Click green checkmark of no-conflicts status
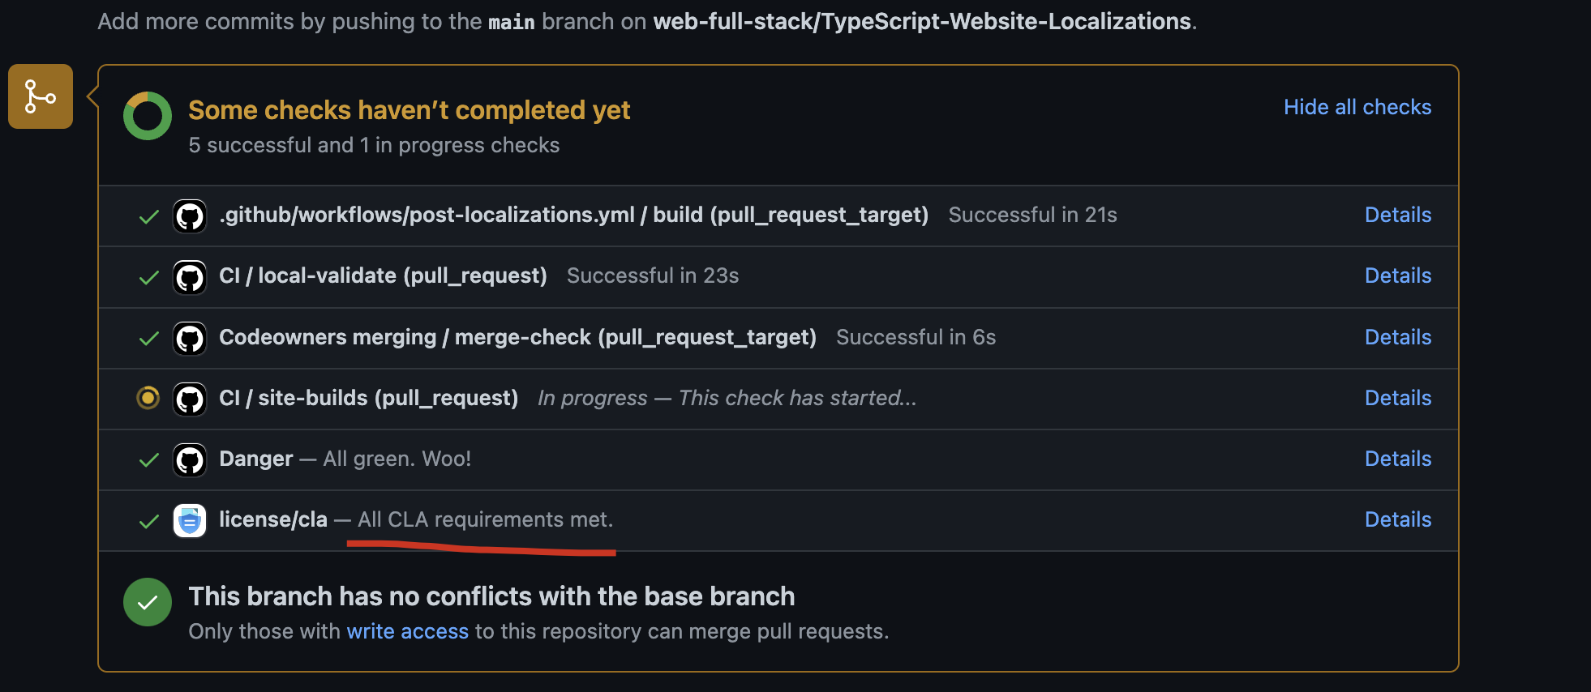 pyautogui.click(x=148, y=602)
